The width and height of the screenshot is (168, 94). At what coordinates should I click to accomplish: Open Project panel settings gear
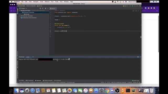click(45, 8)
